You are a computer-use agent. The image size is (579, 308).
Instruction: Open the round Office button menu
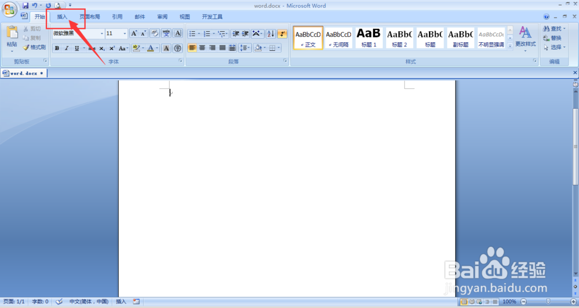[9, 9]
